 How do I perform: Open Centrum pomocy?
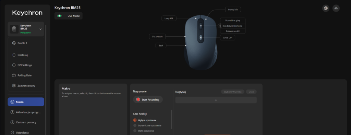(x=26, y=122)
